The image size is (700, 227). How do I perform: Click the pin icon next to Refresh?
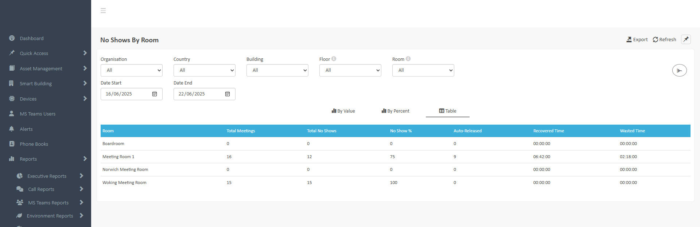[x=686, y=39]
